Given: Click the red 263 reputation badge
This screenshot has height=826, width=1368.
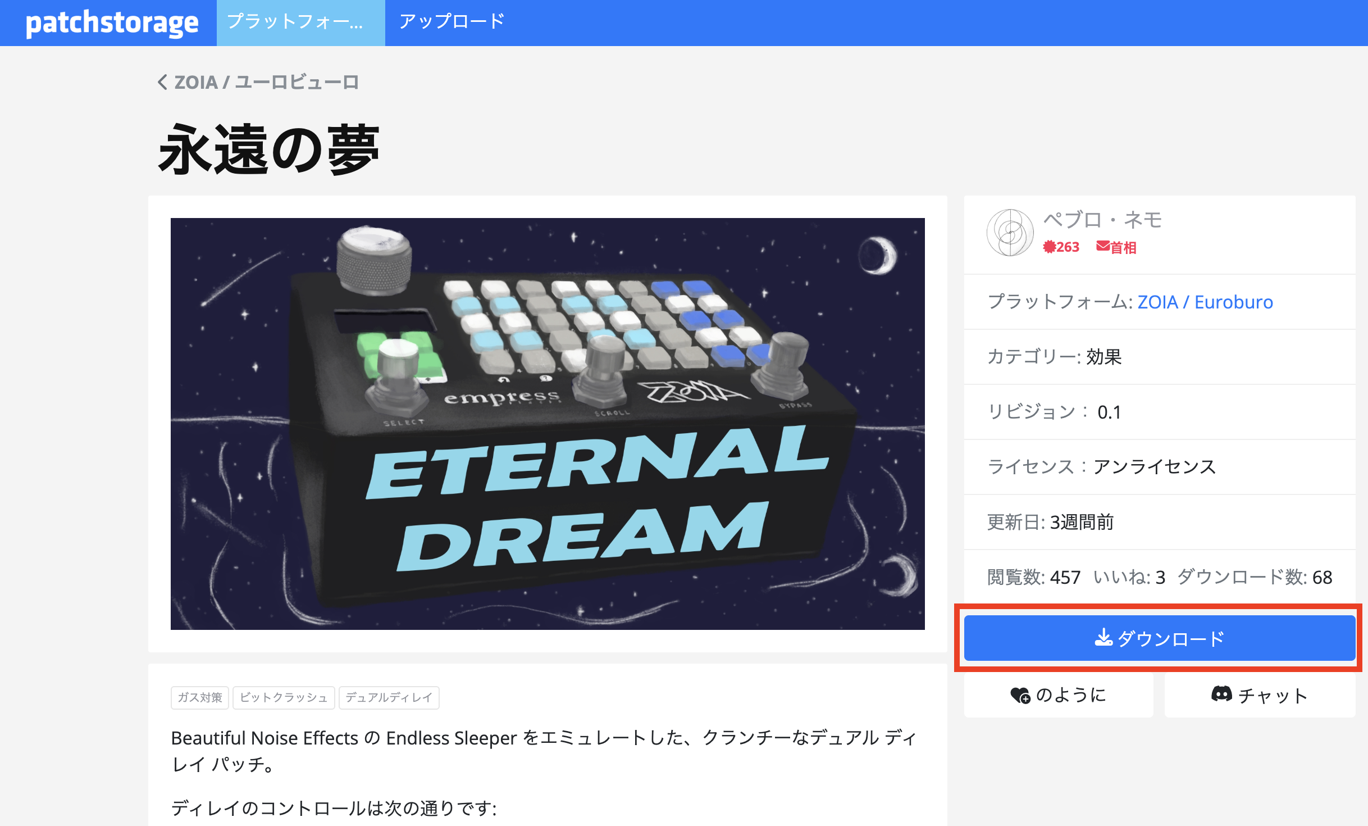Looking at the screenshot, I should coord(1061,247).
